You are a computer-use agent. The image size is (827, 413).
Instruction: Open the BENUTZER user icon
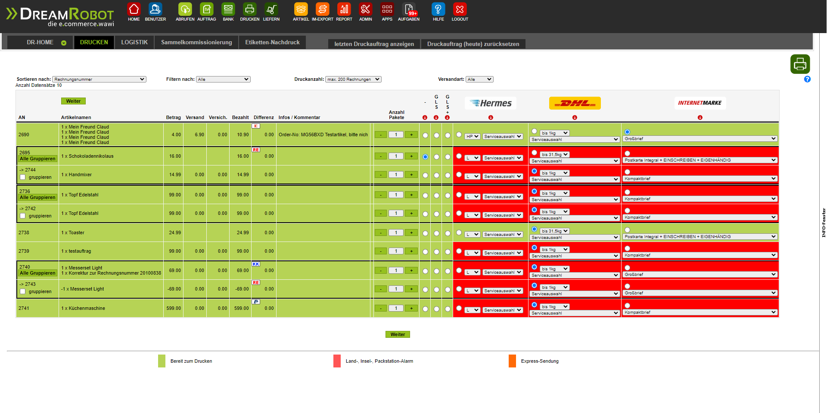pos(155,9)
